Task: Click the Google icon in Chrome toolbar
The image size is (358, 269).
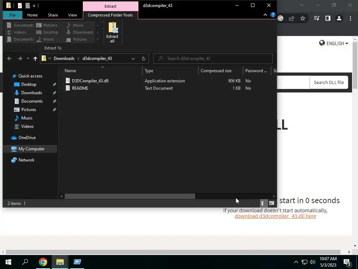Action: [x=281, y=18]
